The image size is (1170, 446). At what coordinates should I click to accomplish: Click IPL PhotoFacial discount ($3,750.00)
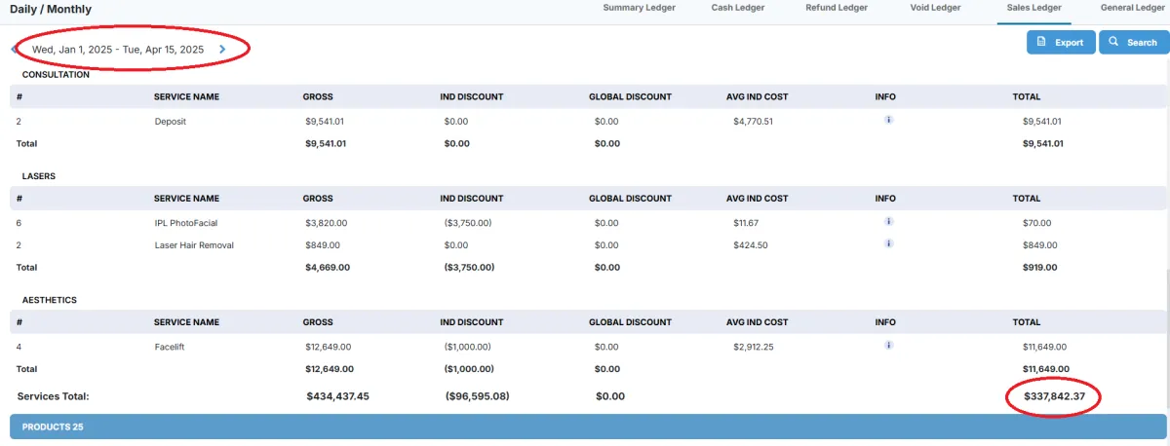coord(468,223)
